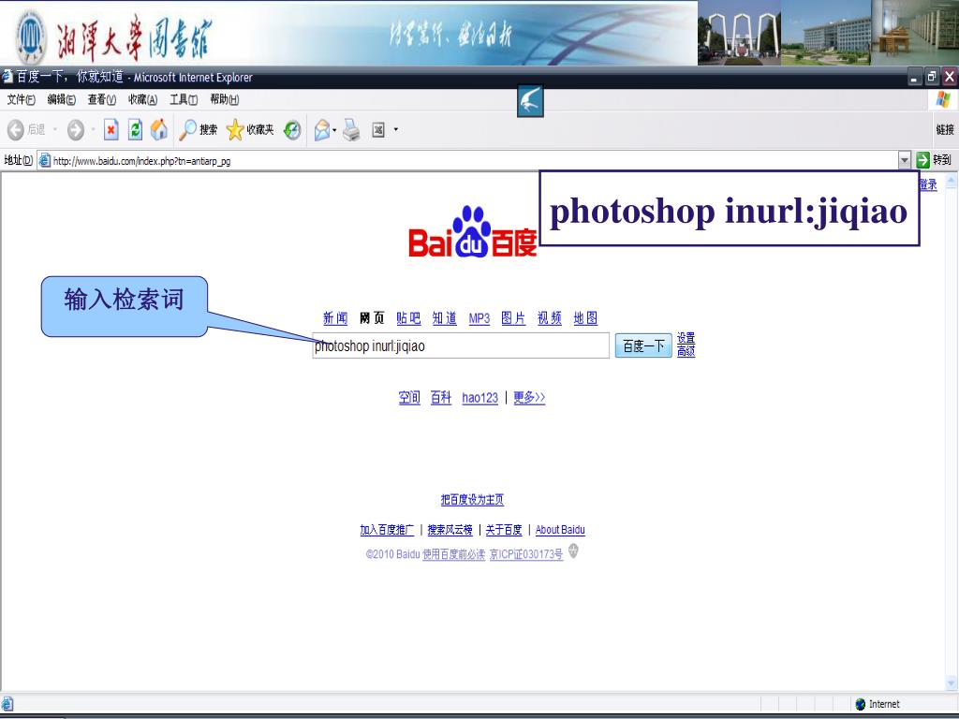Click the Refresh page icon
Image resolution: width=959 pixels, height=719 pixels.
tap(135, 129)
